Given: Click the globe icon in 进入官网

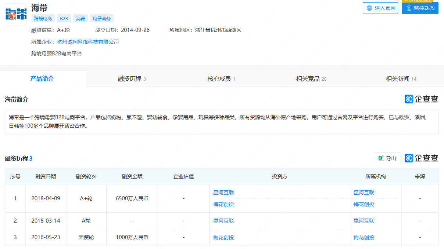Looking at the screenshot, I should pos(369,8).
